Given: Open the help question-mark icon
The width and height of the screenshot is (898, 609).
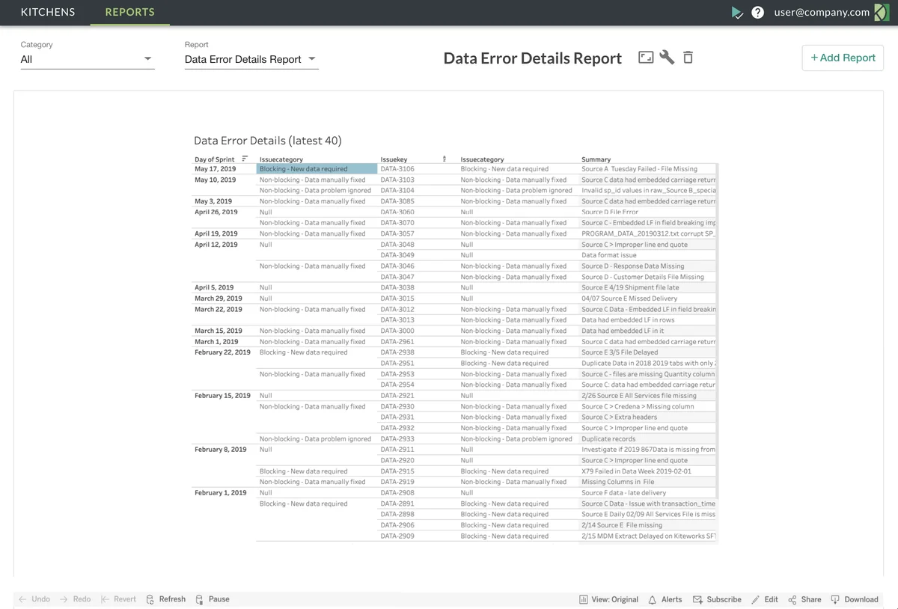Looking at the screenshot, I should coord(758,12).
